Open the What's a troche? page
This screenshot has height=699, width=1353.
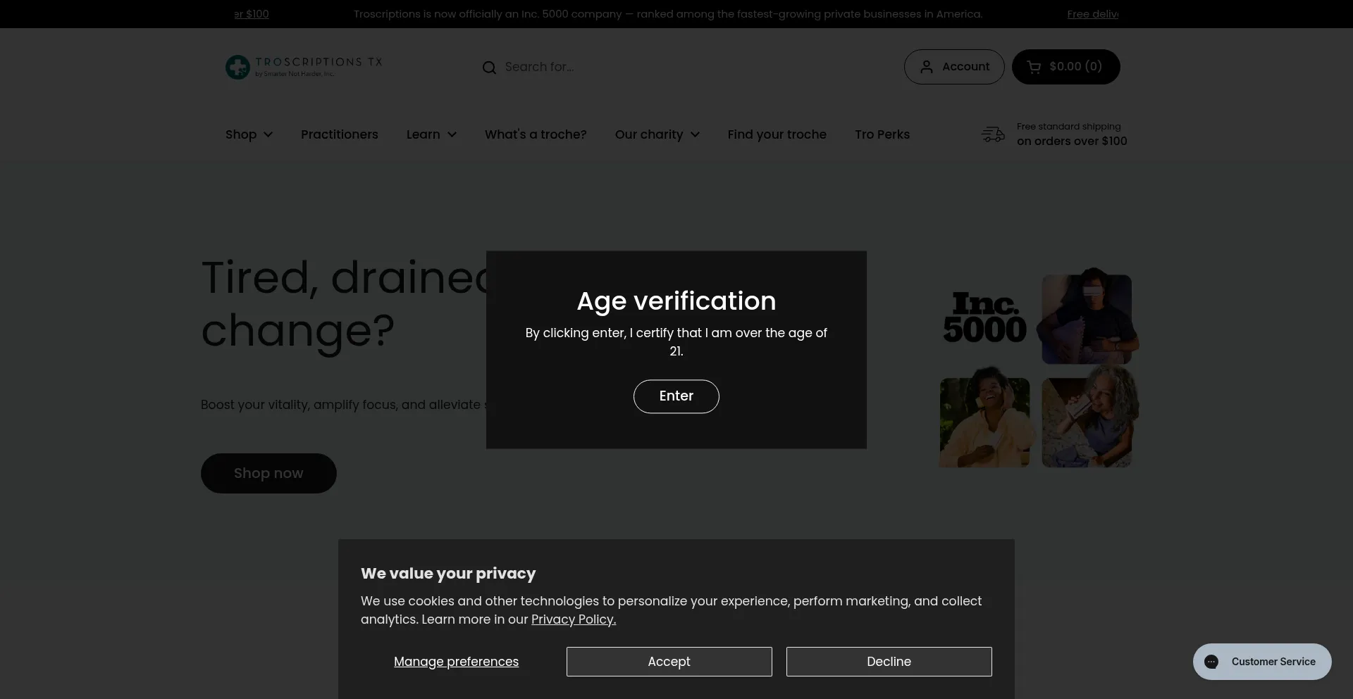pyautogui.click(x=535, y=134)
